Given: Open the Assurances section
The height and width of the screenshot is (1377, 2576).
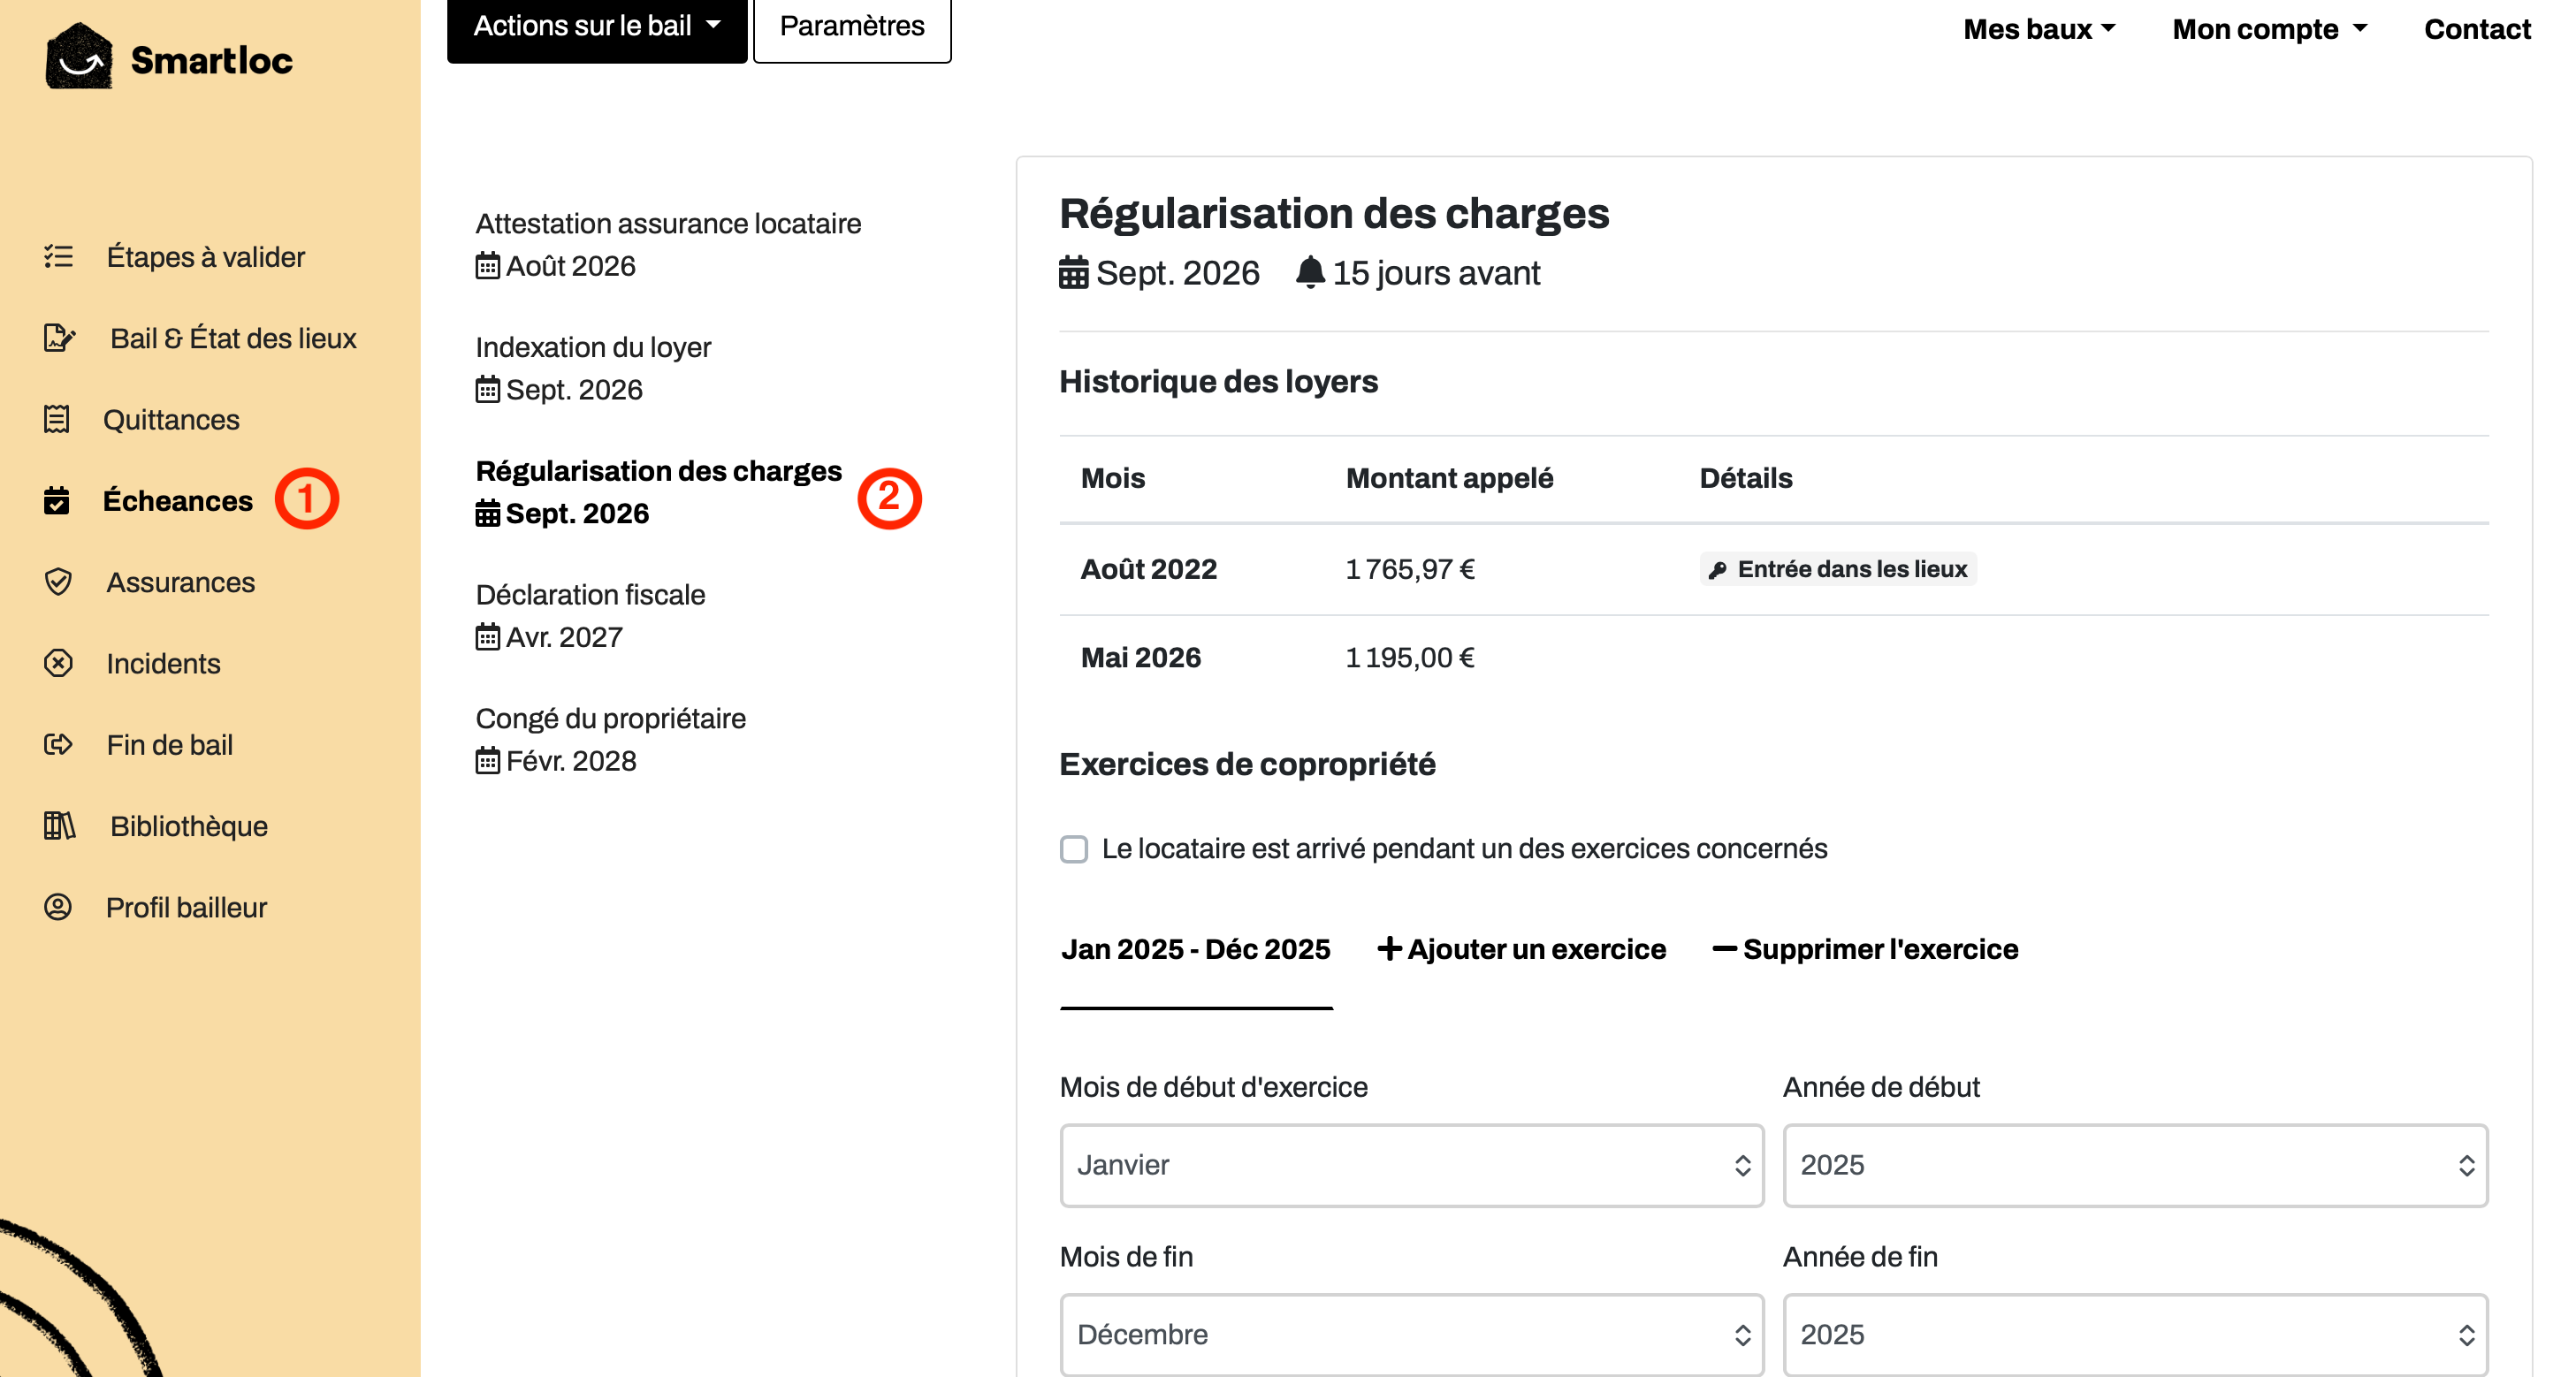Looking at the screenshot, I should (x=181, y=582).
